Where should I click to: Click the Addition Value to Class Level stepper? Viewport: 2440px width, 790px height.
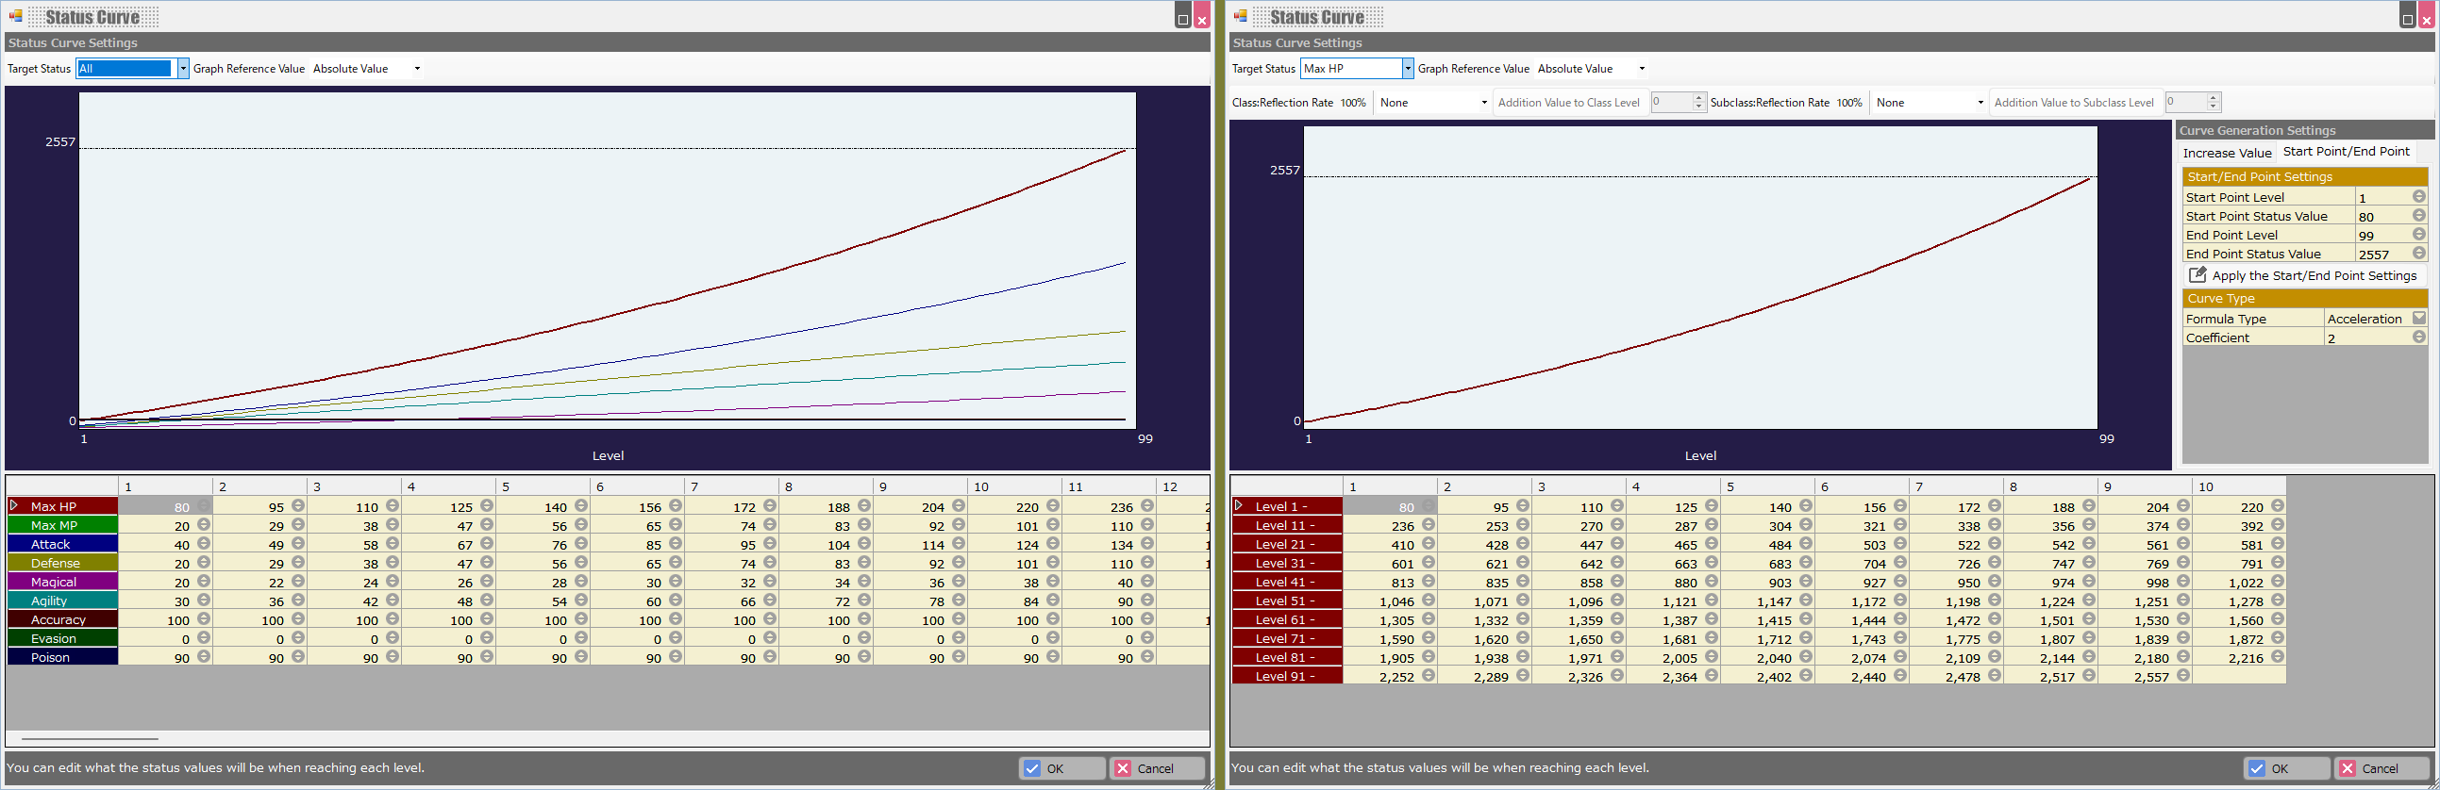pos(1698,102)
